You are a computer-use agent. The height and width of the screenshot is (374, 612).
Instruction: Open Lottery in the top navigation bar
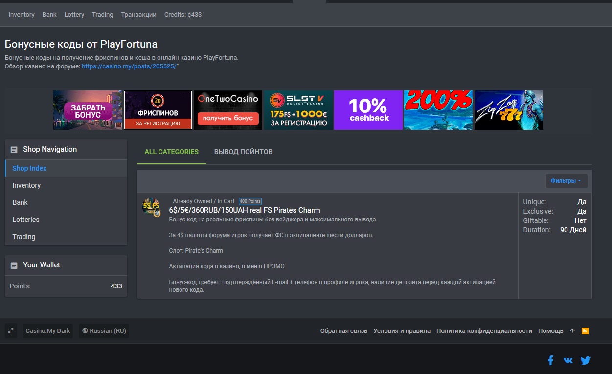click(x=74, y=15)
